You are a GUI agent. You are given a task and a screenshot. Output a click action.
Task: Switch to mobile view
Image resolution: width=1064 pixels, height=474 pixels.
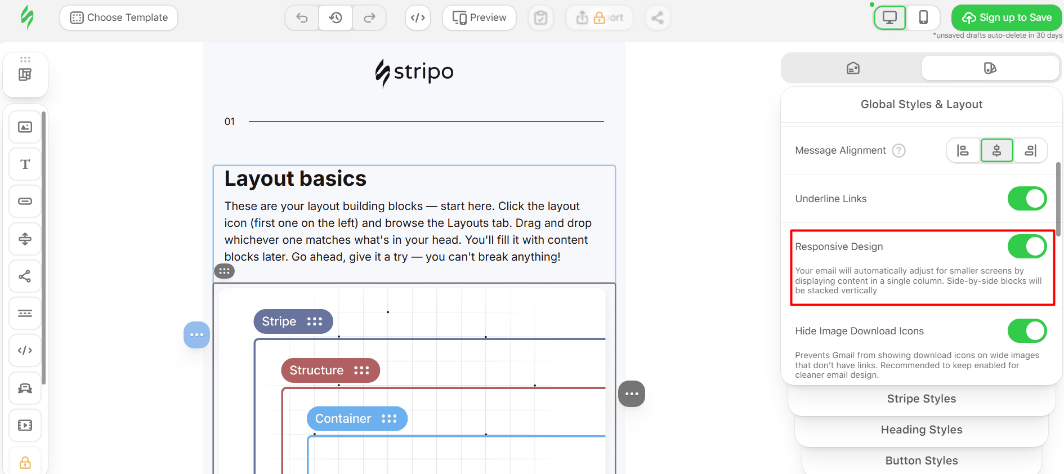pos(923,17)
